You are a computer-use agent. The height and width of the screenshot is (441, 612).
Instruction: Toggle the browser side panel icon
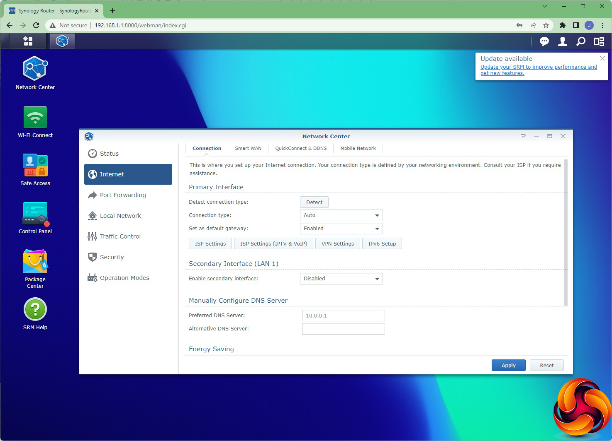(x=575, y=25)
